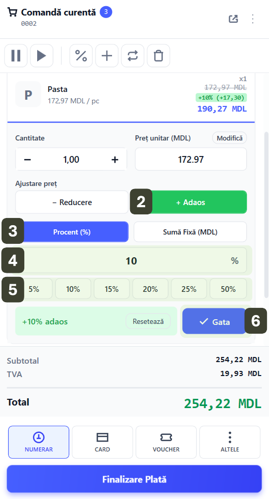
Task: Click the TVA 19,93 MDL value
Action: click(241, 373)
